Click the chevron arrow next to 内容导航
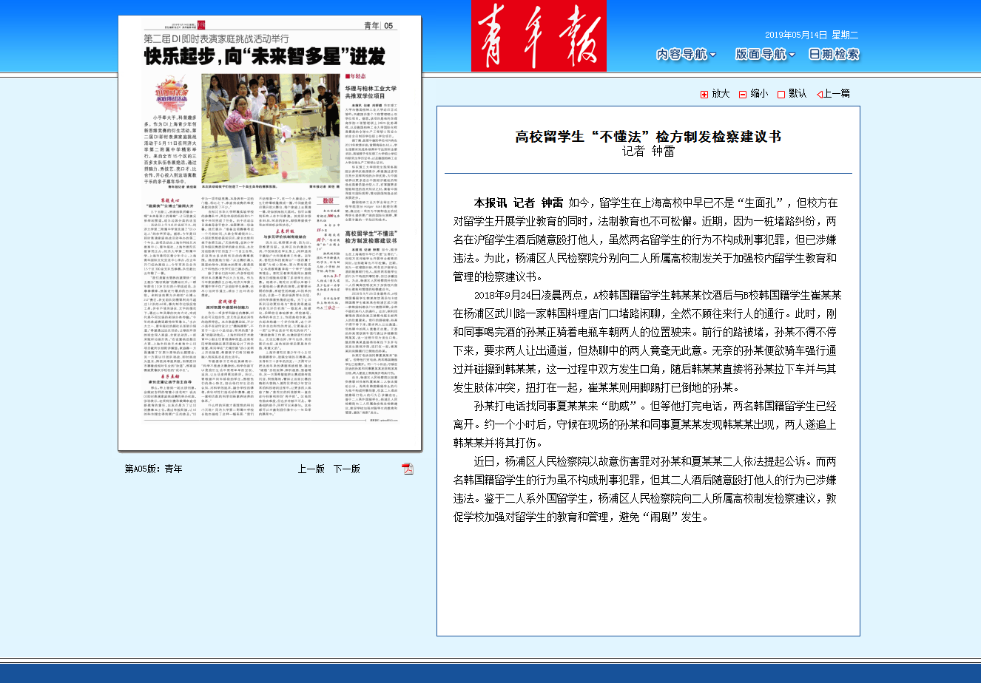This screenshot has width=981, height=683. (x=712, y=55)
